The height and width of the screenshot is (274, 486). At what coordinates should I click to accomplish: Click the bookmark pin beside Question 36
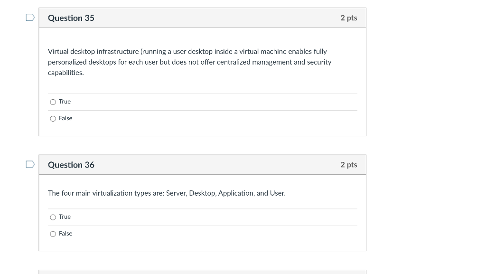(x=29, y=163)
